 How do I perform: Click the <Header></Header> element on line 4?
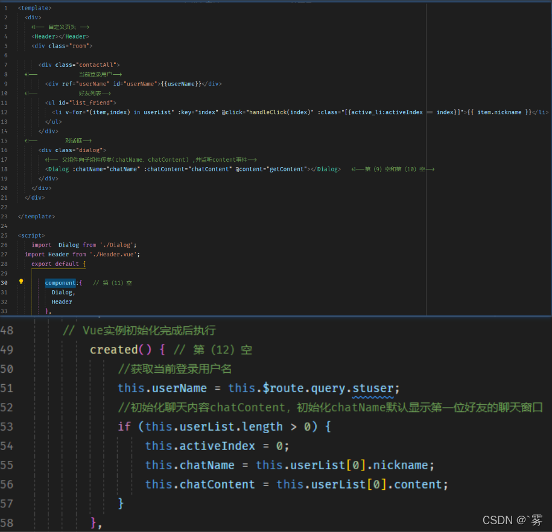(60, 36)
